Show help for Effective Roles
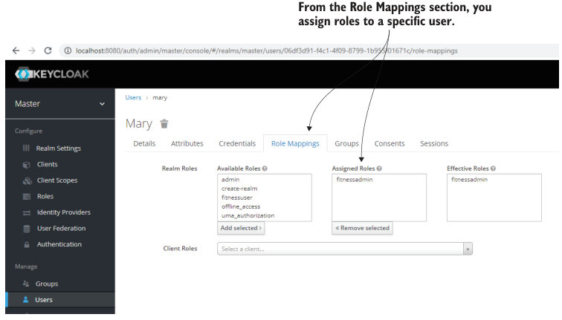 click(493, 169)
